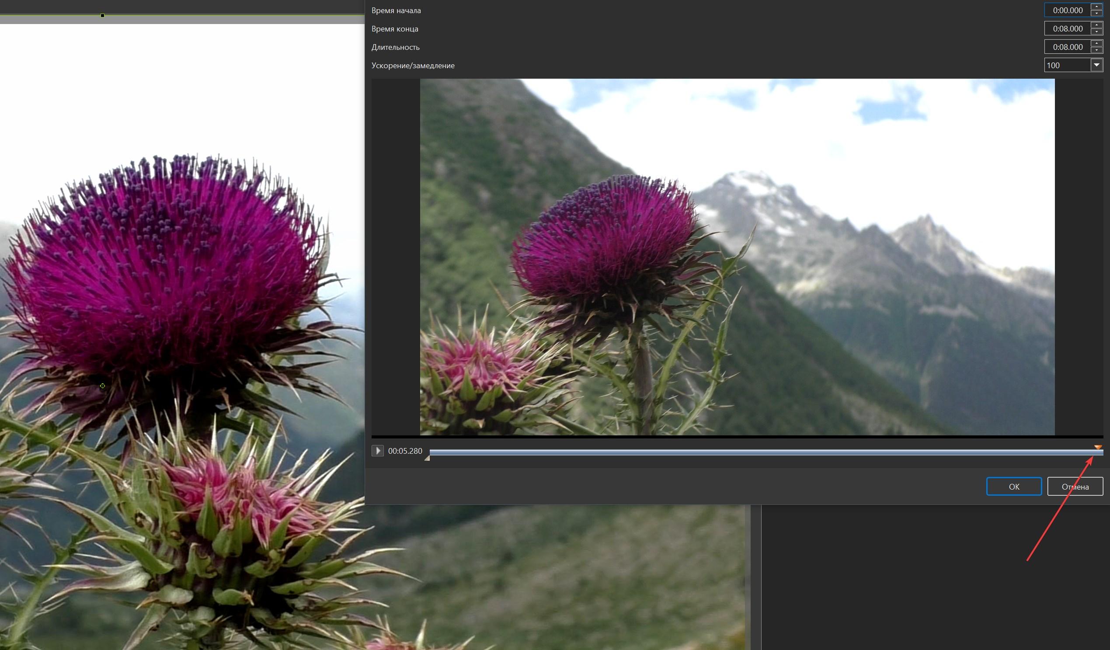Decrease Время конца with down arrow
The height and width of the screenshot is (650, 1110).
(1096, 32)
